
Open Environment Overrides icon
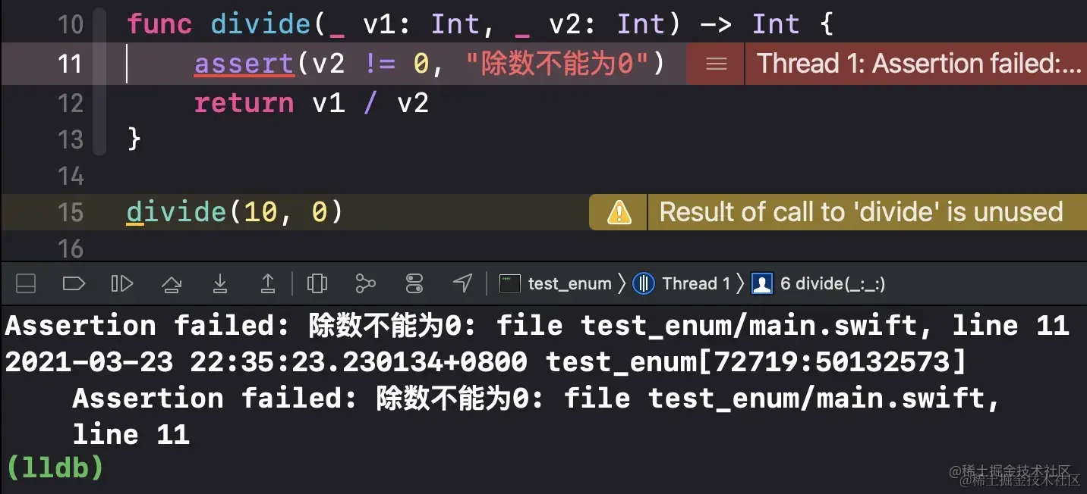click(414, 284)
